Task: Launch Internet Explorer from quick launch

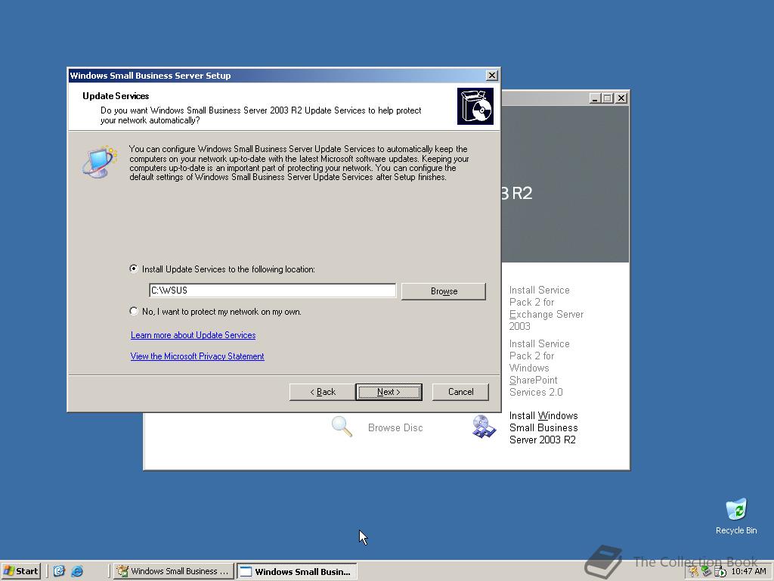Action: click(77, 571)
